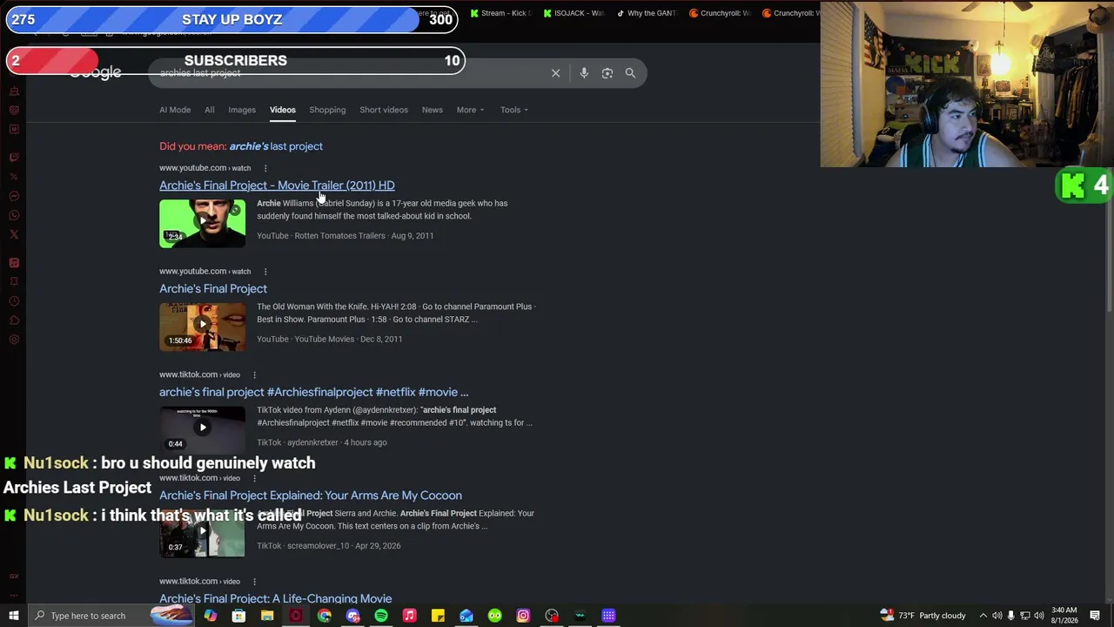Switch to the Shopping tab

(x=327, y=110)
